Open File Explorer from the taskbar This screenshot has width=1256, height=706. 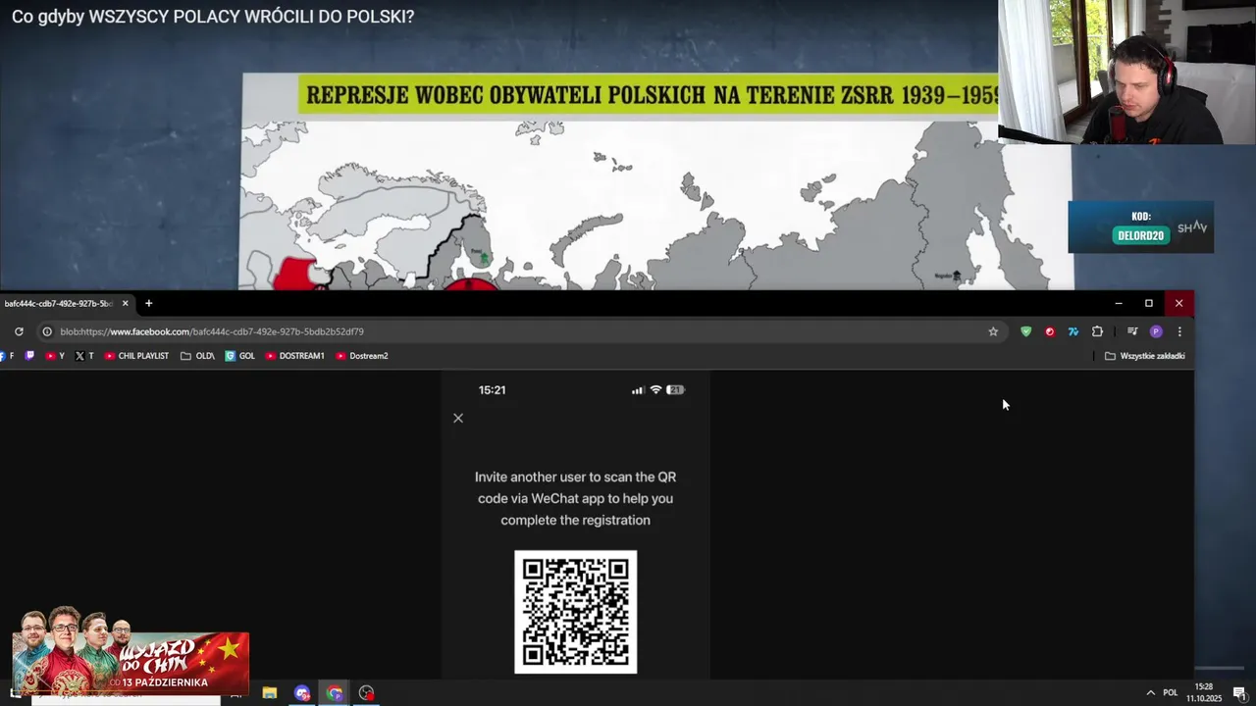point(270,693)
